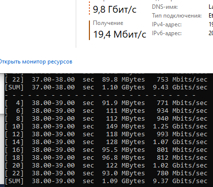Click stream 10 line showing 1.25 Gbits/sec
Screen dimensions: 213x187
click(106, 126)
